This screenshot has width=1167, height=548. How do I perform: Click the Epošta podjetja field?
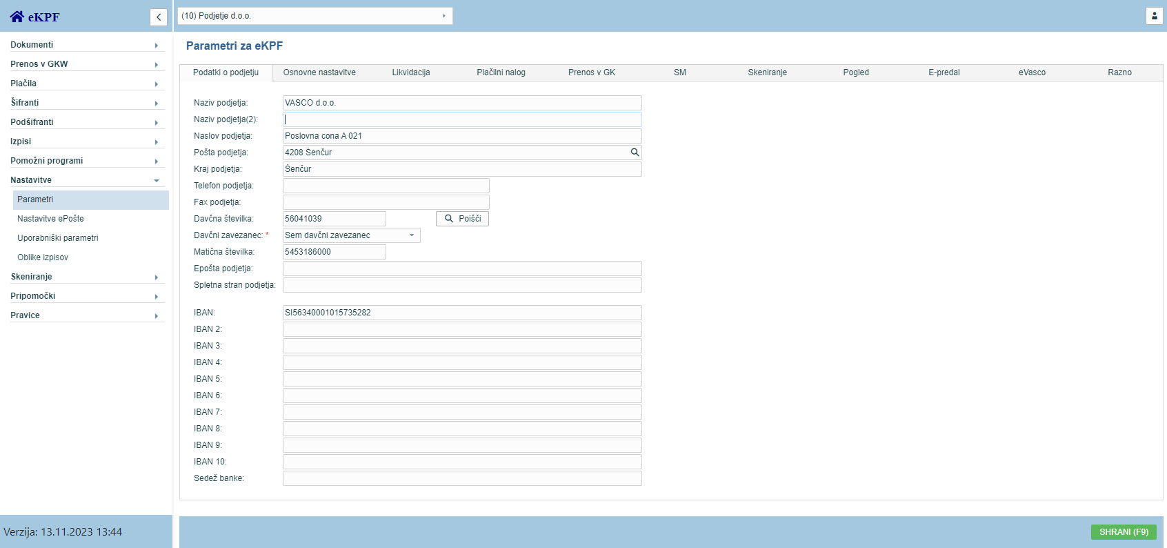pos(462,268)
